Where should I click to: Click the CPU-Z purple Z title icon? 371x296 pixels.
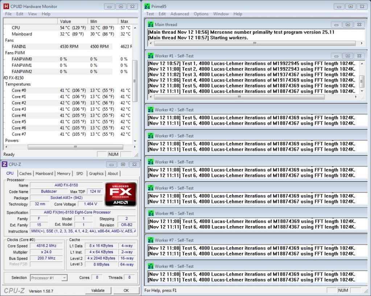5,164
